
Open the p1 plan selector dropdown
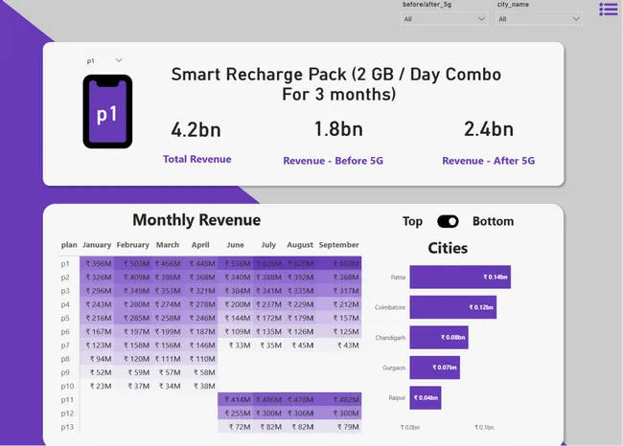(x=104, y=60)
